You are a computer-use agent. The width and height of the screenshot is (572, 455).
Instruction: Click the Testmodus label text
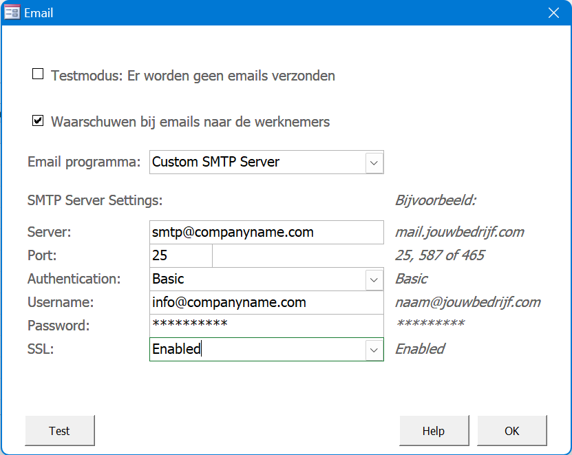tap(193, 76)
